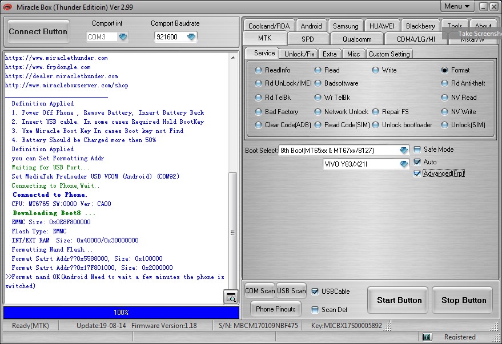This screenshot has width=502, height=344.
Task: Open the Custom Setting sub-tab
Action: click(x=389, y=54)
